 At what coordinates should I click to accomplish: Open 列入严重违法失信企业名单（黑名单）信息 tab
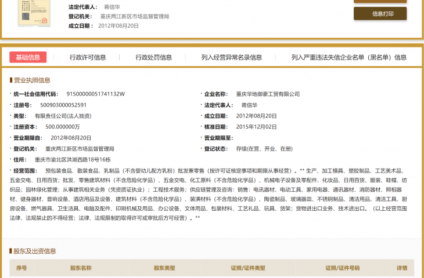coord(349,57)
